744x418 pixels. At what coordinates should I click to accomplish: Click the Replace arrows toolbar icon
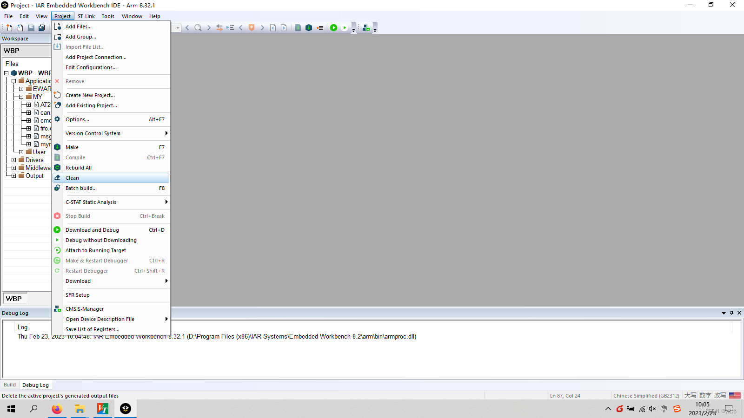coord(219,28)
